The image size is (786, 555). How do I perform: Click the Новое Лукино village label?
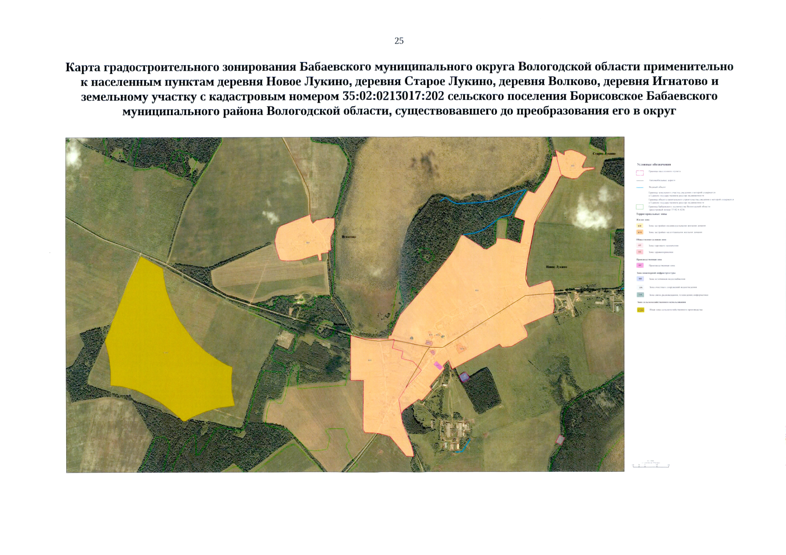556,267
